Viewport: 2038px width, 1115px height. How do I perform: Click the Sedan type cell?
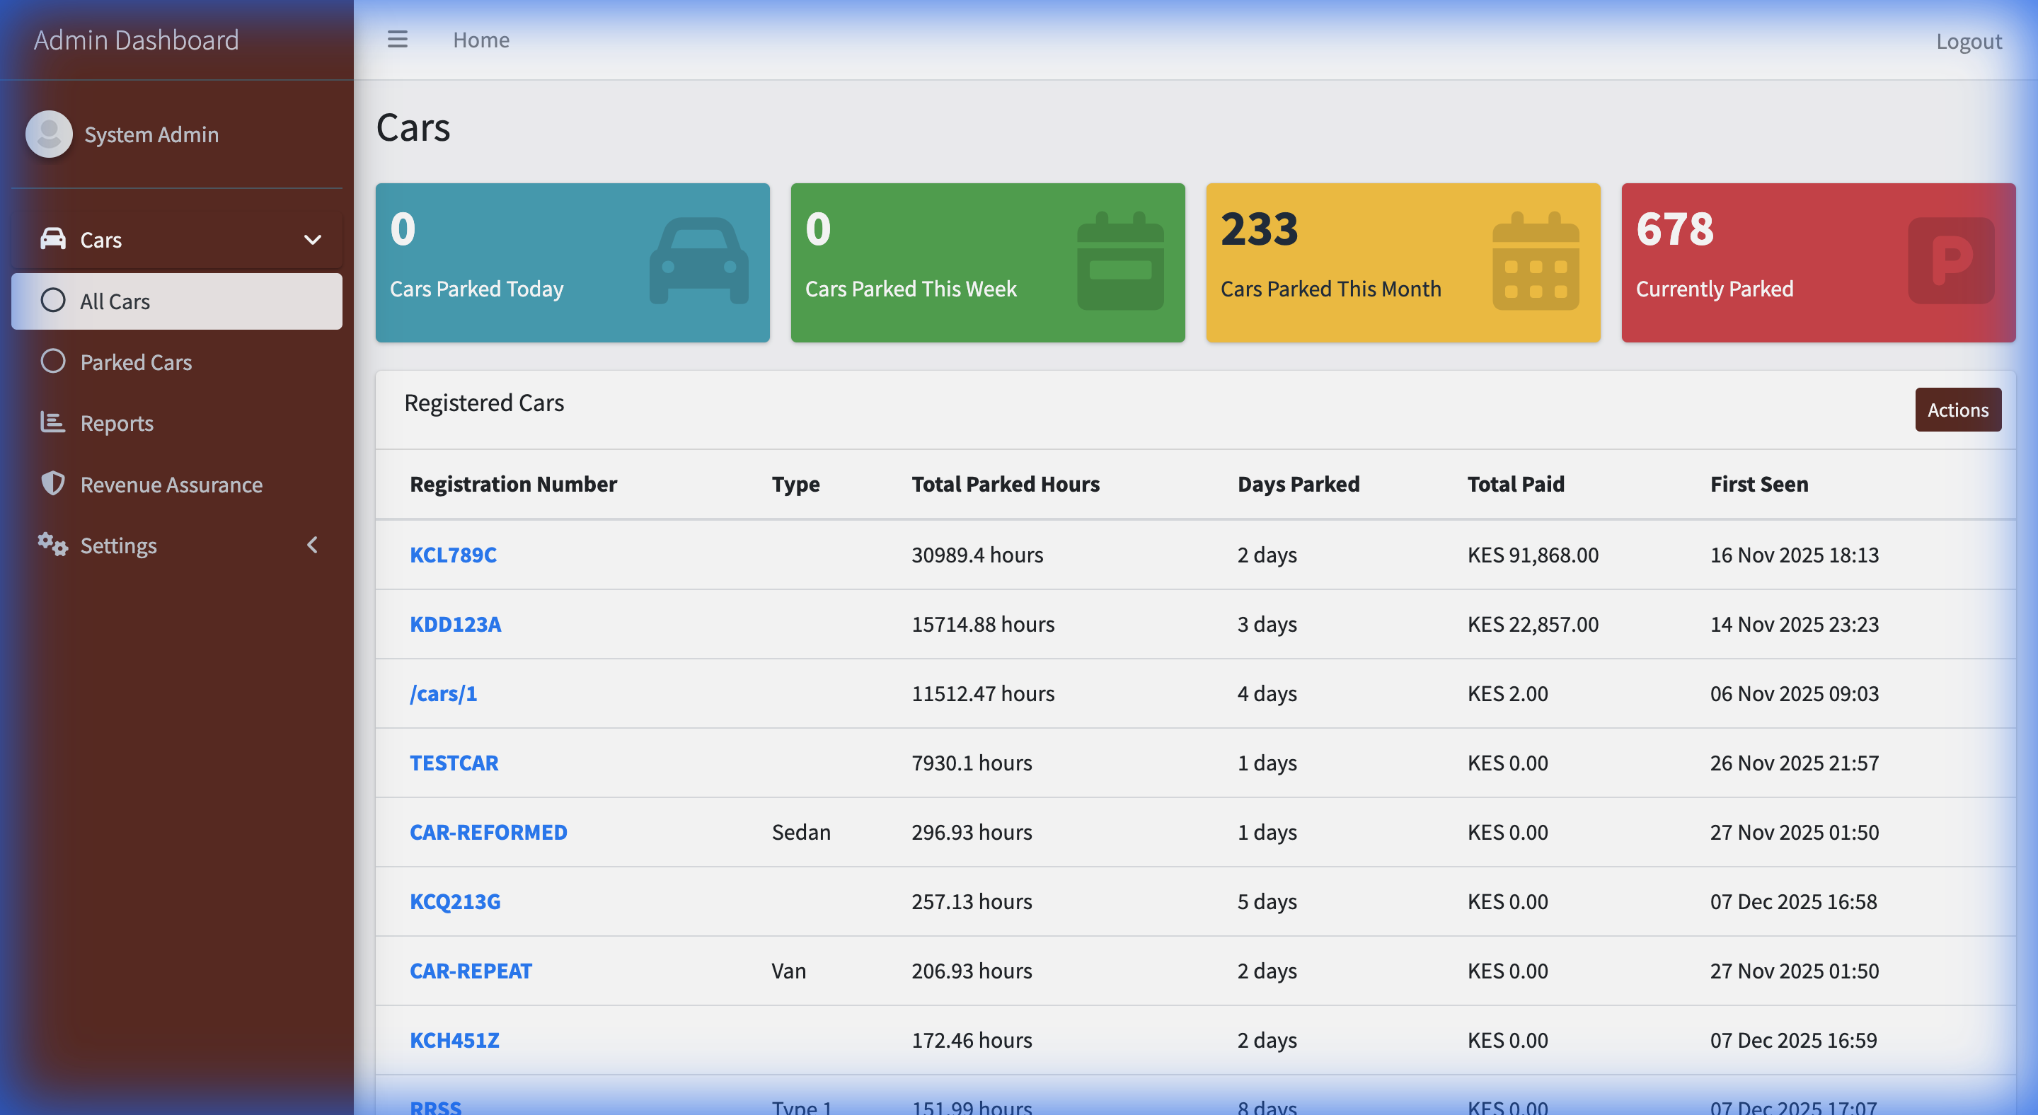click(x=800, y=832)
